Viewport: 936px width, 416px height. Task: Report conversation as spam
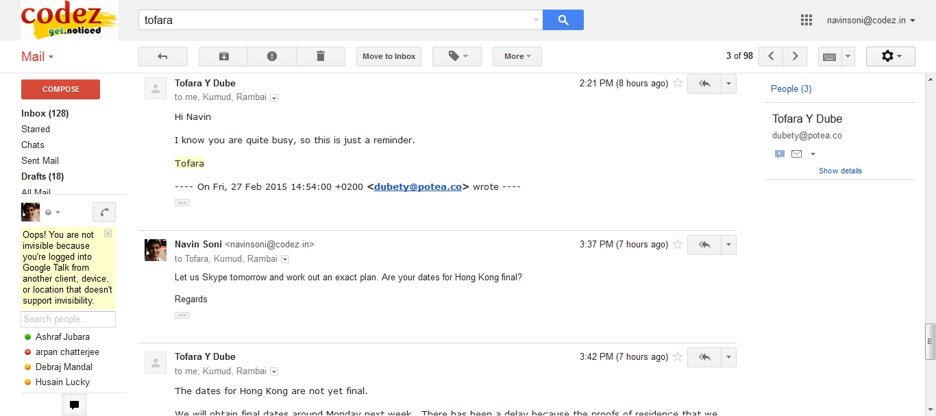tap(272, 56)
